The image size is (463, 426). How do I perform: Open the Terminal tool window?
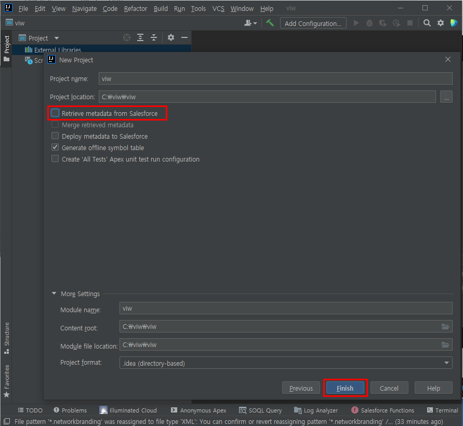pyautogui.click(x=442, y=410)
